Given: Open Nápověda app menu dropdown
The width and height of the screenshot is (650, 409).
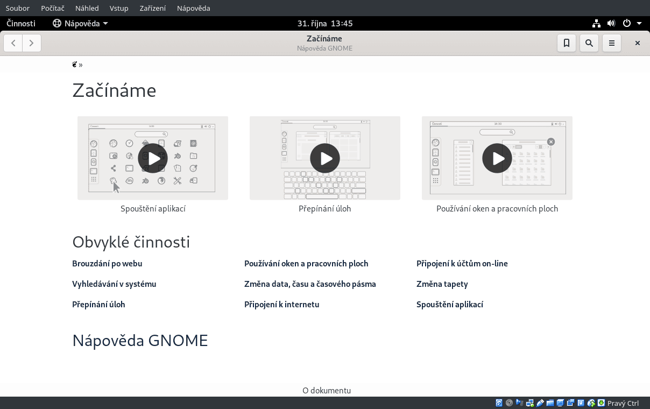Looking at the screenshot, I should pos(80,24).
